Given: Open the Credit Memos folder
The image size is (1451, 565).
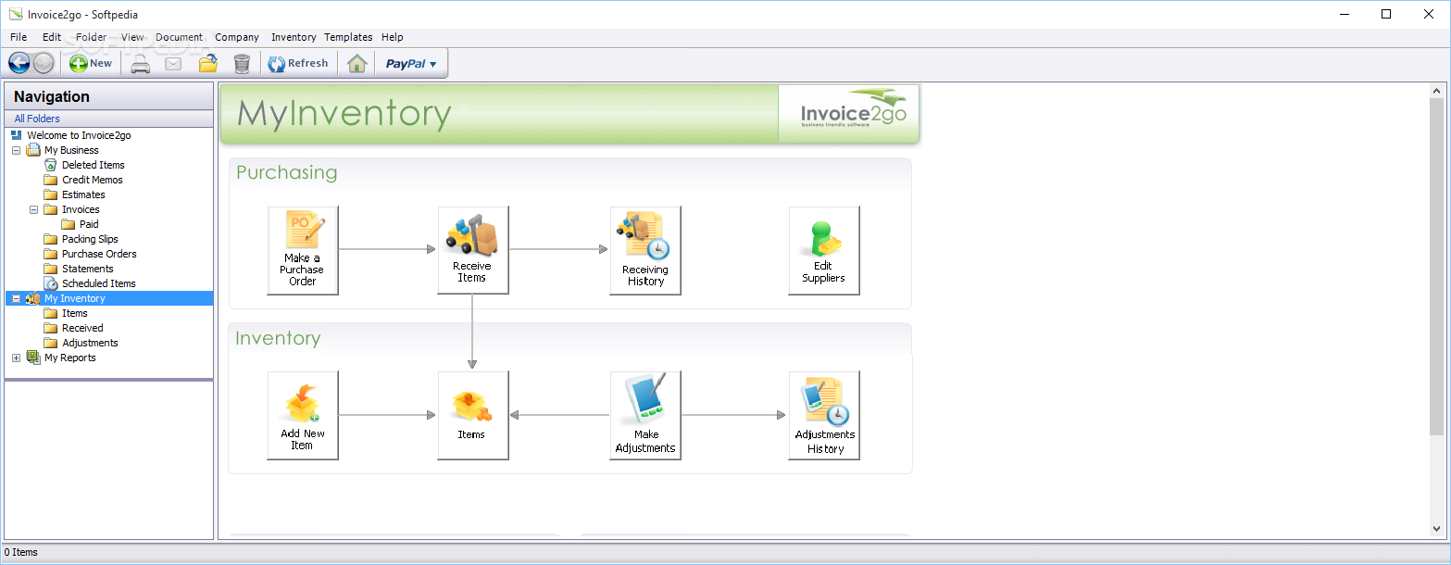Looking at the screenshot, I should [x=92, y=180].
